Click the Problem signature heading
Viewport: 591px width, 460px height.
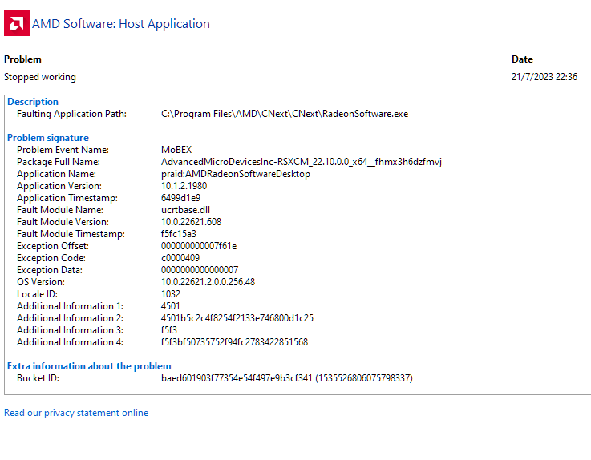48,138
